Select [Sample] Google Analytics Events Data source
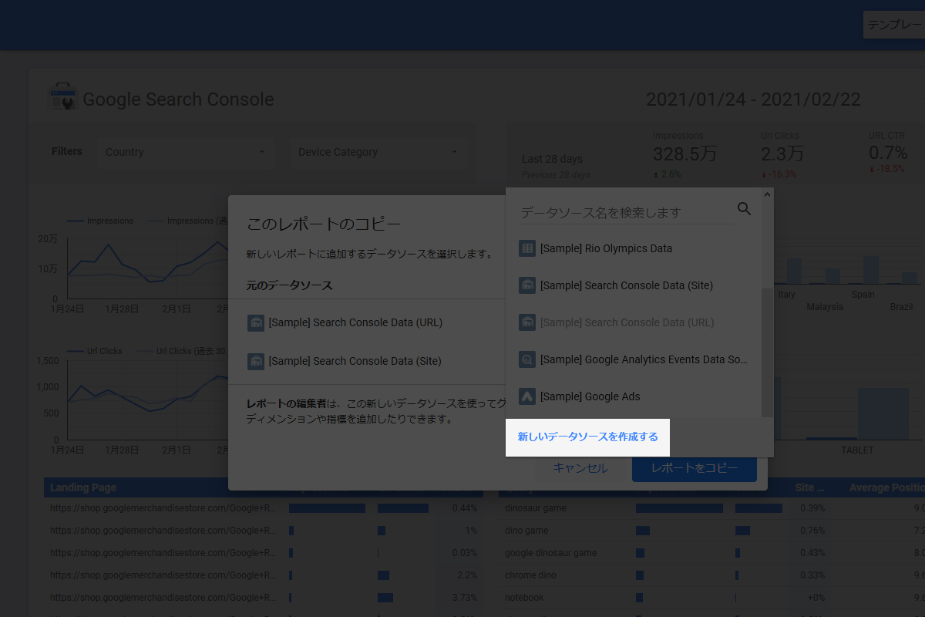 point(644,359)
